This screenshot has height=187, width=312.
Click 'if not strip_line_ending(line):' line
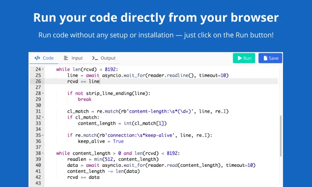tap(109, 93)
